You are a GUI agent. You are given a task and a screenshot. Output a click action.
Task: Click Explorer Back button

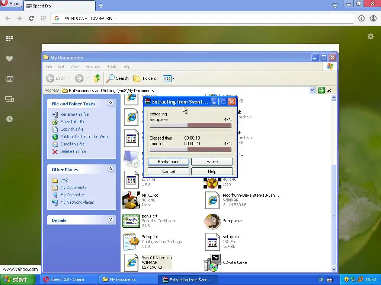click(x=55, y=78)
